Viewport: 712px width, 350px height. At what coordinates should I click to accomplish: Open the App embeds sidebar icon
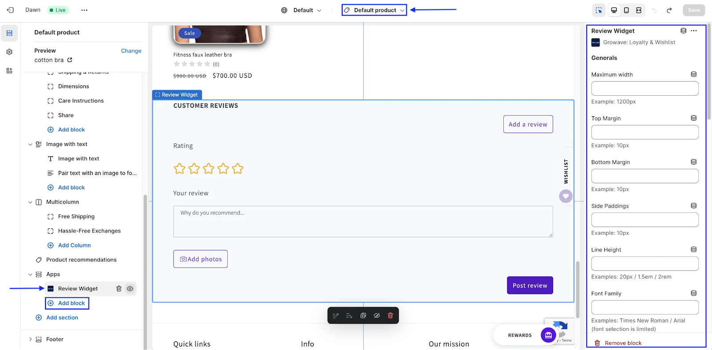(9, 71)
